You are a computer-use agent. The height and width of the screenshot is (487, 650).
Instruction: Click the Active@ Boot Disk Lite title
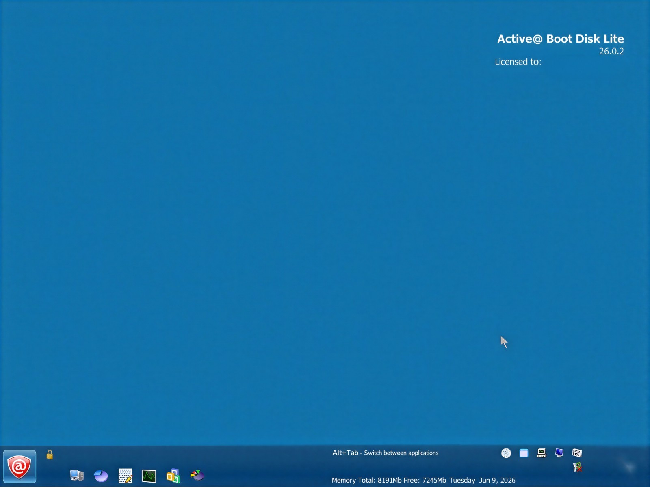tap(561, 39)
